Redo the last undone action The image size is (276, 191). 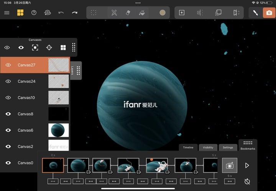75,13
